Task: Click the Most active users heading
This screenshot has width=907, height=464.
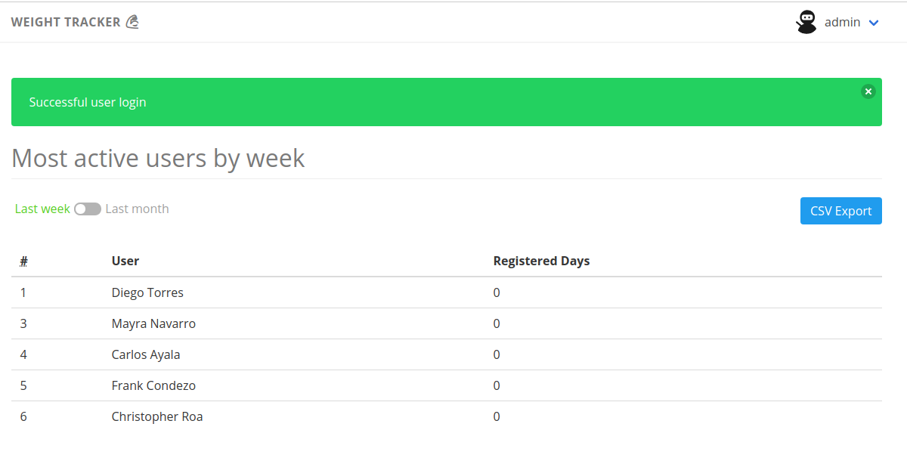Action: pyautogui.click(x=158, y=158)
